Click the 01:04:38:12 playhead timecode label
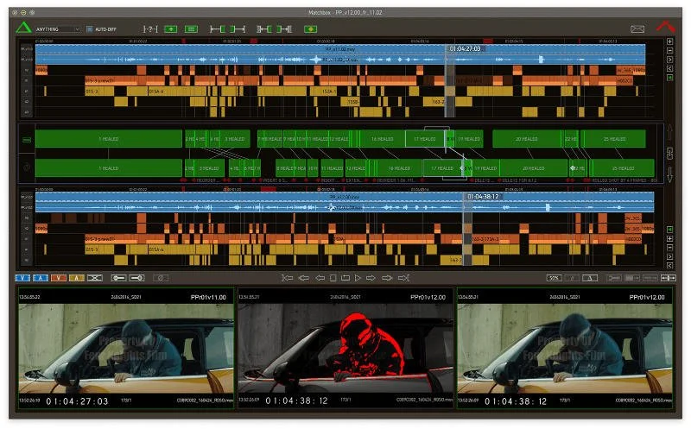 483,197
